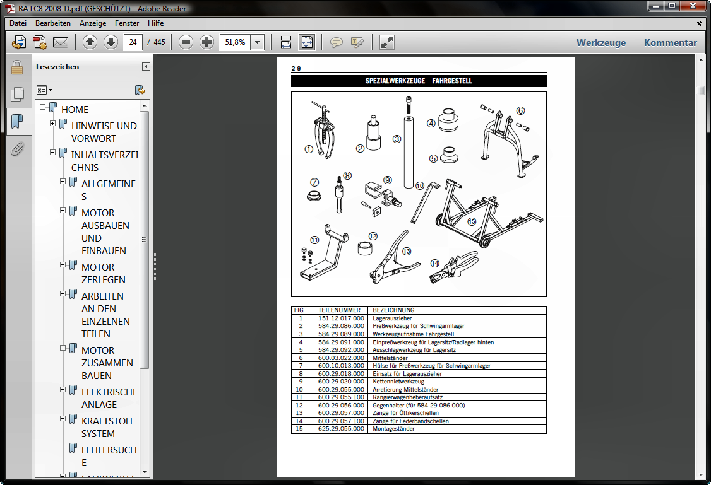711x485 pixels.
Task: Open the attachments paperclip panel
Action: [17, 149]
